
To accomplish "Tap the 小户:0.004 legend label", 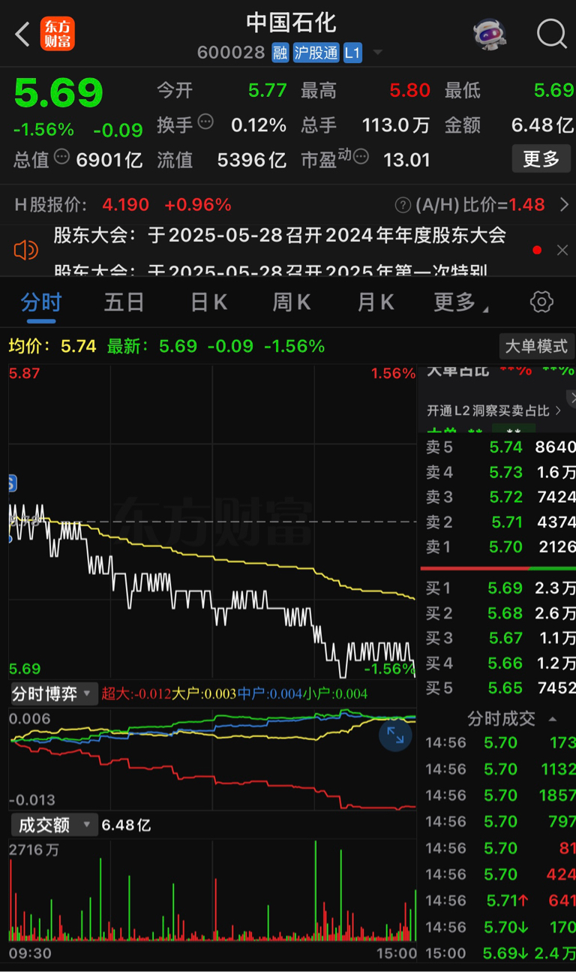I will (x=335, y=694).
